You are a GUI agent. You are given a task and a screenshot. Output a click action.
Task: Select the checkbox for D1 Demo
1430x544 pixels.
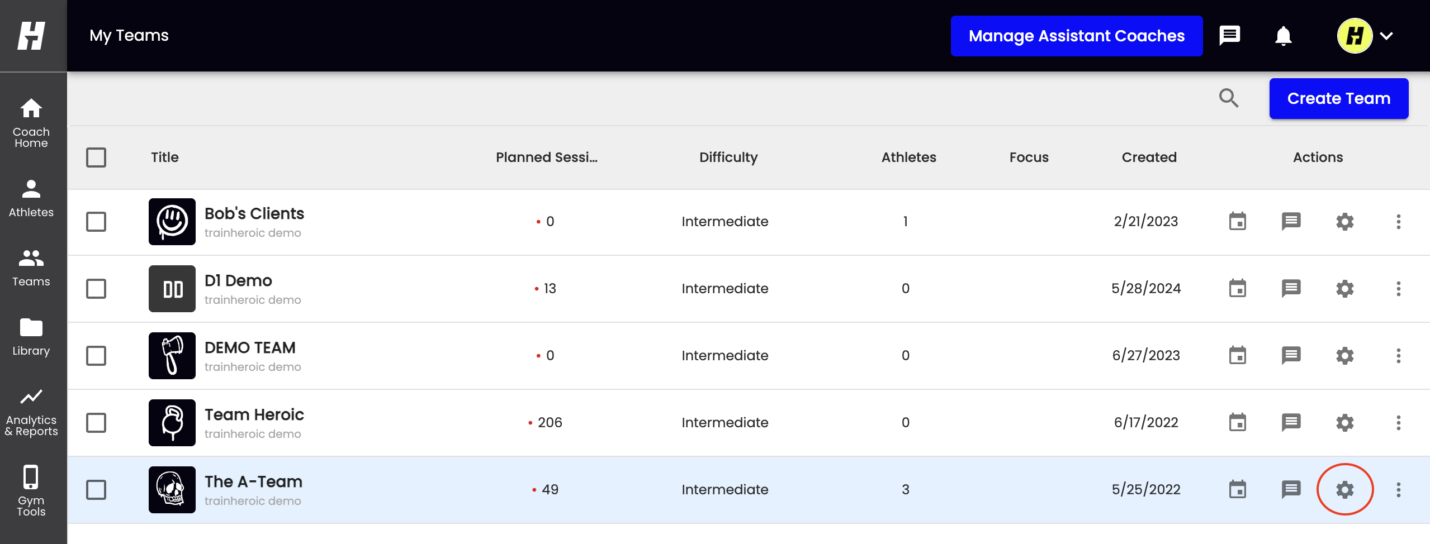(x=96, y=289)
